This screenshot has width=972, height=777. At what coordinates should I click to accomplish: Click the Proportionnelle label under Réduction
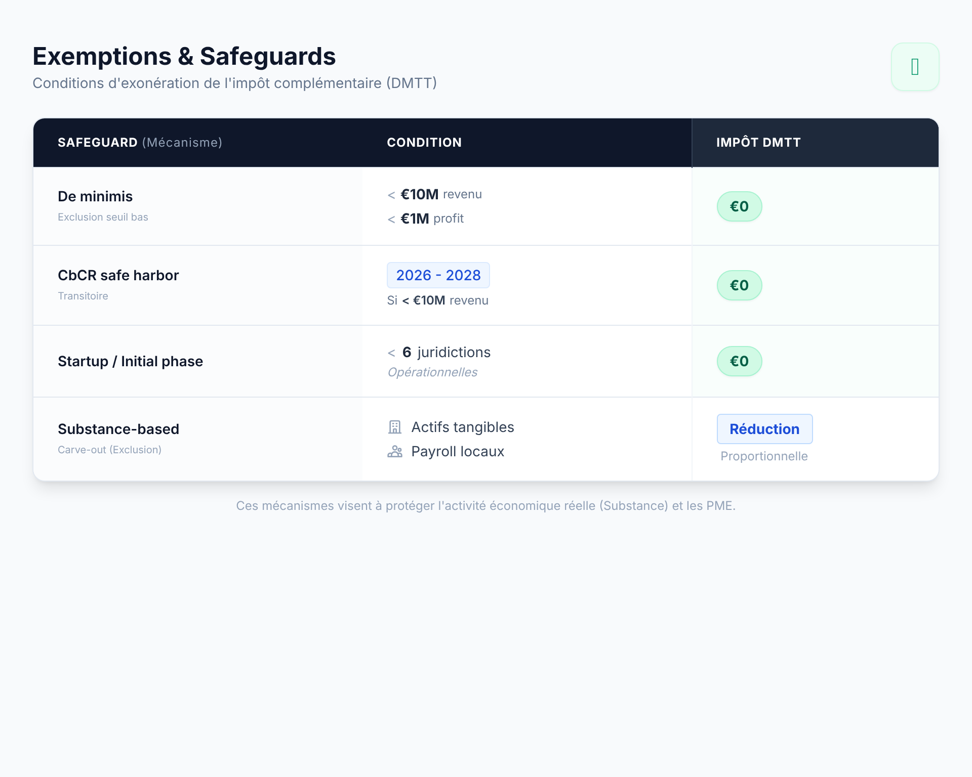(x=764, y=456)
